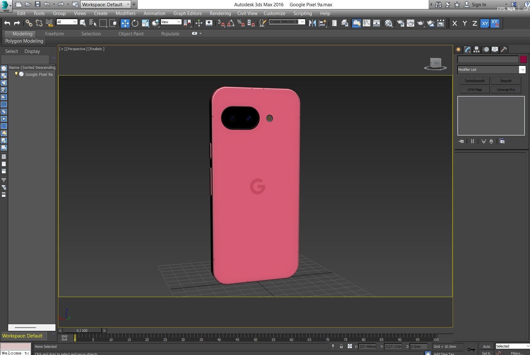Click the UVW Map modifier button
Screen dimensions: 530x355
click(474, 90)
